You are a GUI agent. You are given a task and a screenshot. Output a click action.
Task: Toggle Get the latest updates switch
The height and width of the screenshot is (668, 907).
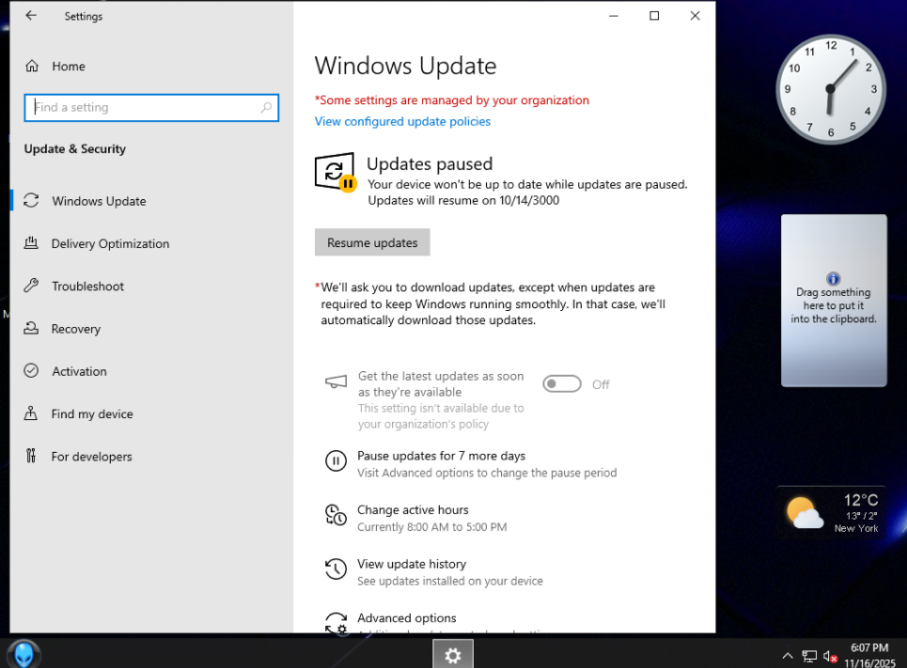tap(562, 384)
